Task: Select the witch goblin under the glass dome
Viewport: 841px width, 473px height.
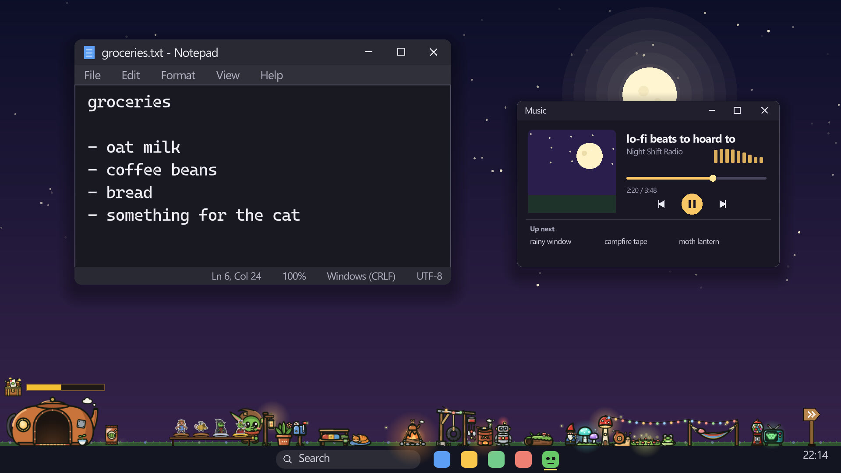Action: click(x=220, y=427)
